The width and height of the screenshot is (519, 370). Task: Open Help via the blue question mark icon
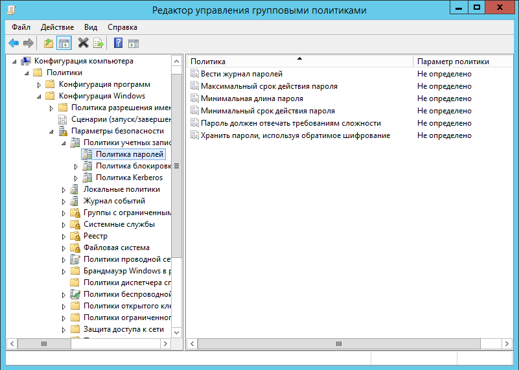pos(118,43)
